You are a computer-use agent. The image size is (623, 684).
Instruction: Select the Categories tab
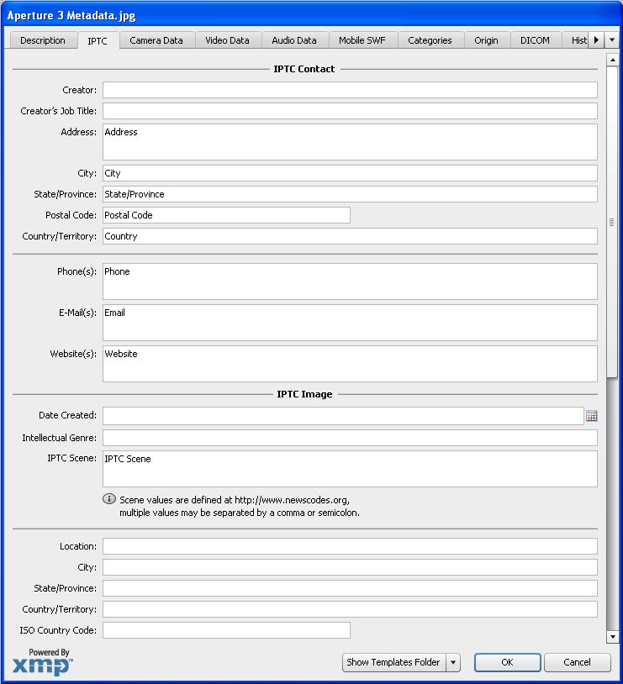click(430, 40)
